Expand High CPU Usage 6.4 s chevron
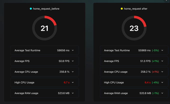The width and height of the screenshot is (170, 104). coord(162,82)
